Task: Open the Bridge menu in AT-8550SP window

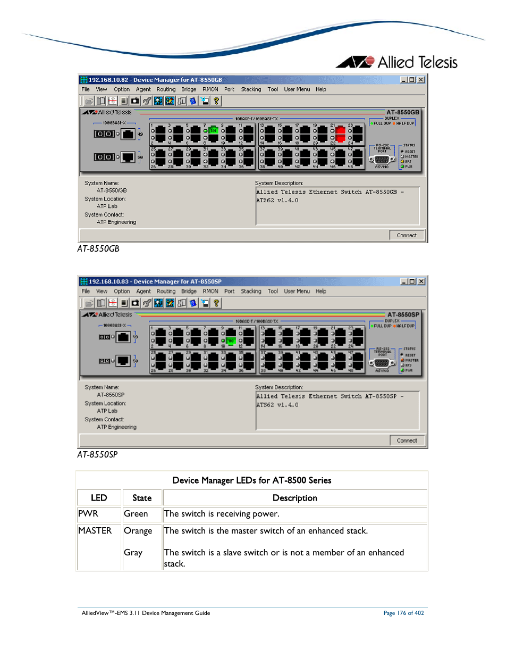Action: point(189,292)
